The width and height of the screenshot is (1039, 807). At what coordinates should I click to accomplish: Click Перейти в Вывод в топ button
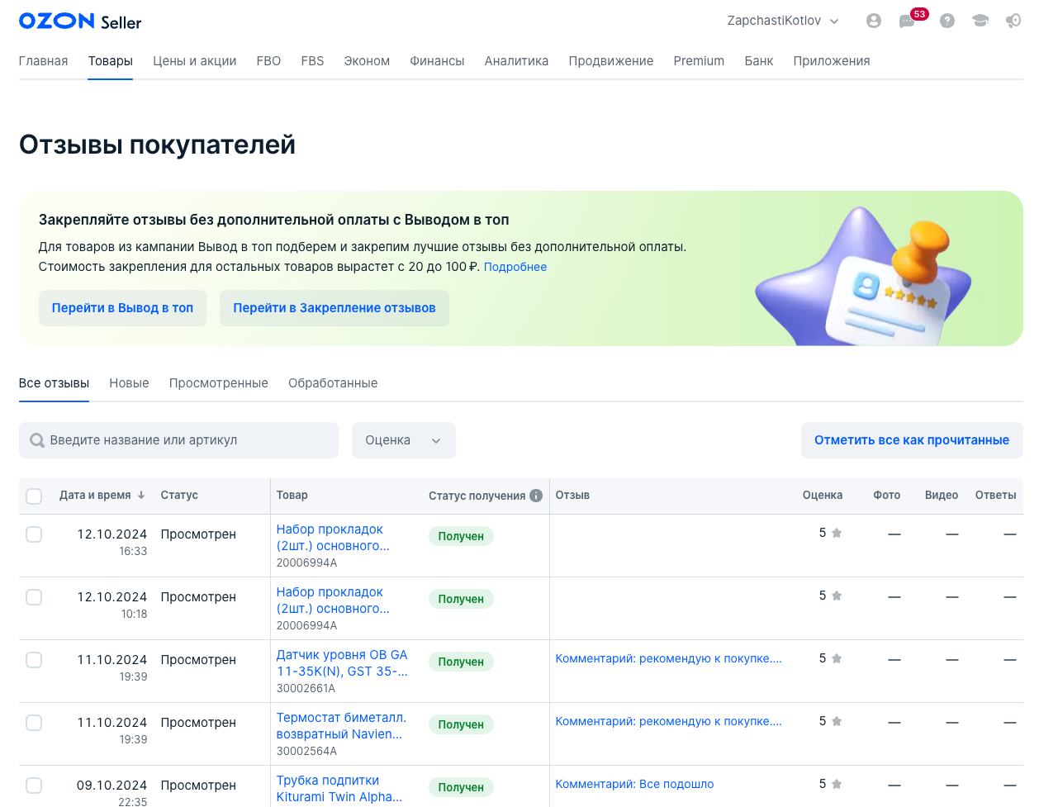pyautogui.click(x=122, y=308)
